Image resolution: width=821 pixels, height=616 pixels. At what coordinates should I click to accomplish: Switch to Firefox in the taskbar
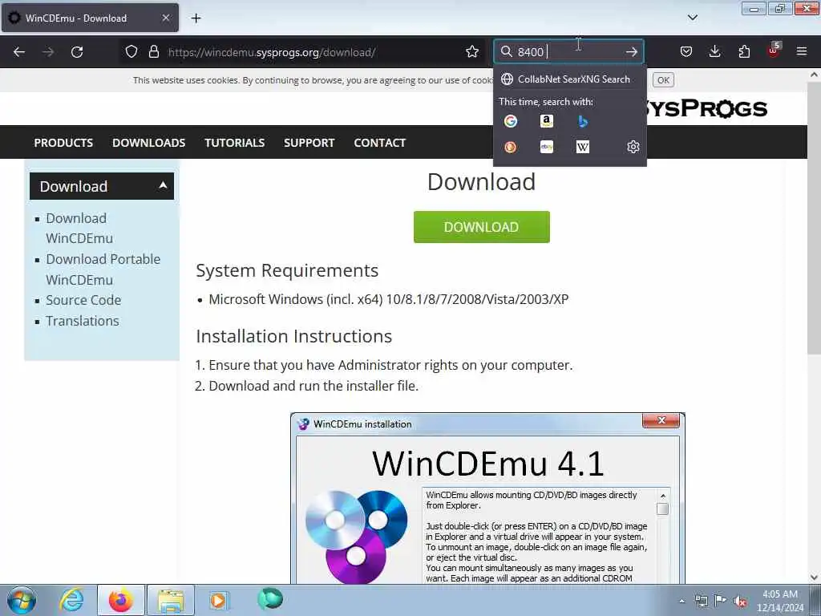120,600
